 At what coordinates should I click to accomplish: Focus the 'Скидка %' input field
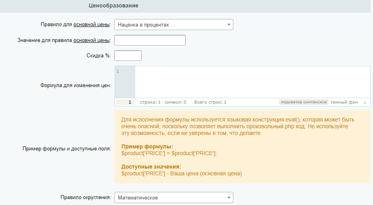[x=128, y=55]
